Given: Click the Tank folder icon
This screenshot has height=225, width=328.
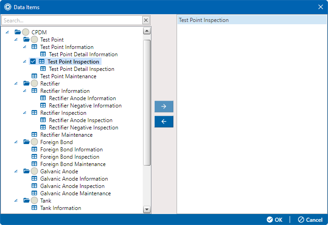Looking at the screenshot, I should tap(27, 200).
